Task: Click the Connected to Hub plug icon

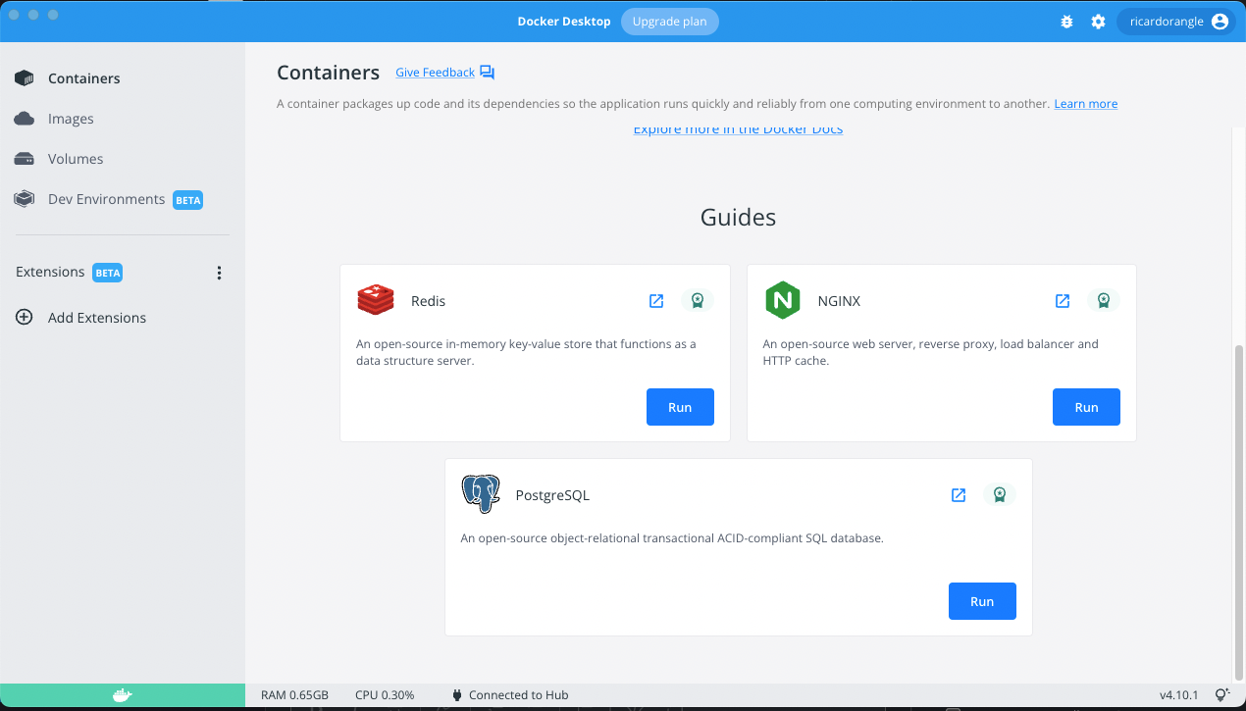Action: coord(457,695)
